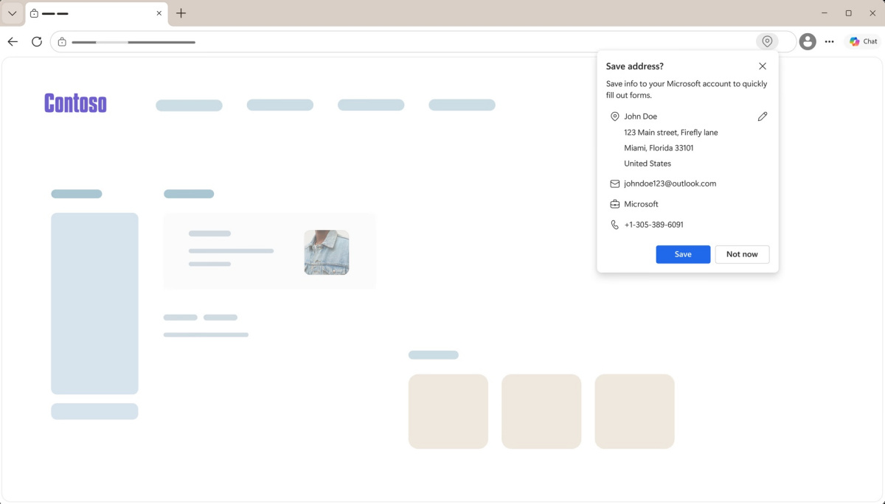Open the user profile avatar
Viewport: 885px width, 504px height.
808,42
